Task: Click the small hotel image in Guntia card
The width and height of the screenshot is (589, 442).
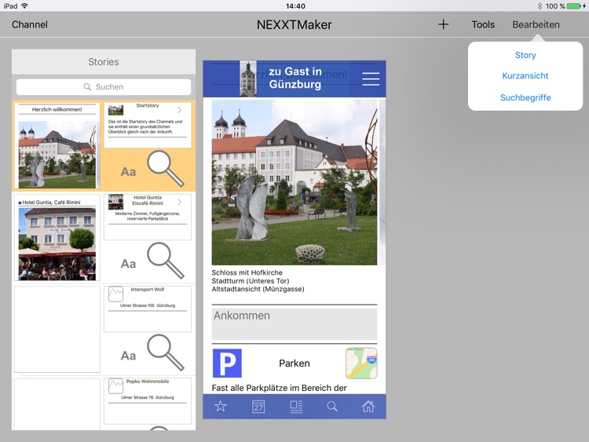Action: click(x=115, y=202)
